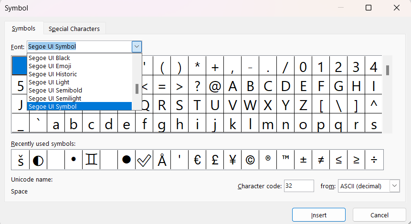Viewport: 411px width, 224px height.
Task: Select capital letter A in the grid
Action: [x=232, y=85]
